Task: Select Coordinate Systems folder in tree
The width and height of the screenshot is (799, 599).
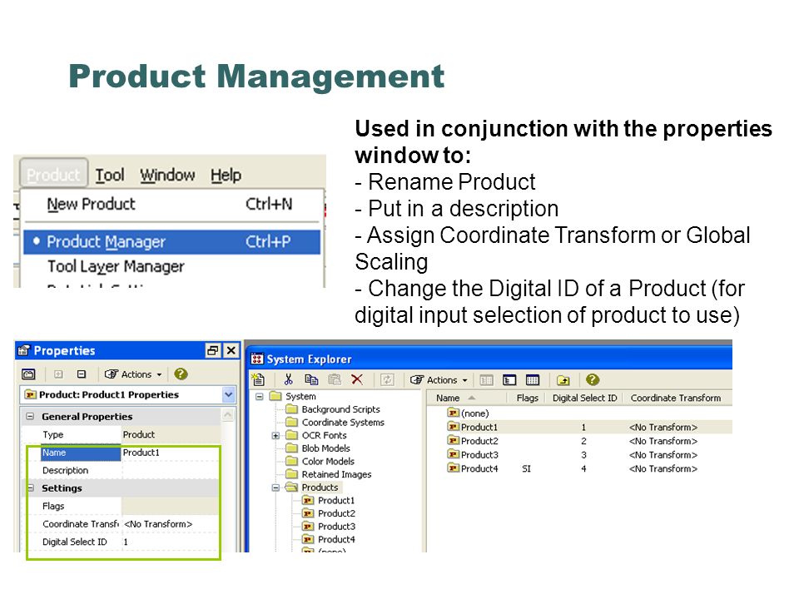Action: coord(343,423)
